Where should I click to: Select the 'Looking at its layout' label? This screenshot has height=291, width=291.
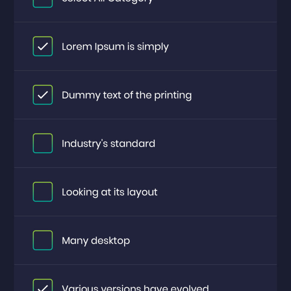[110, 192]
